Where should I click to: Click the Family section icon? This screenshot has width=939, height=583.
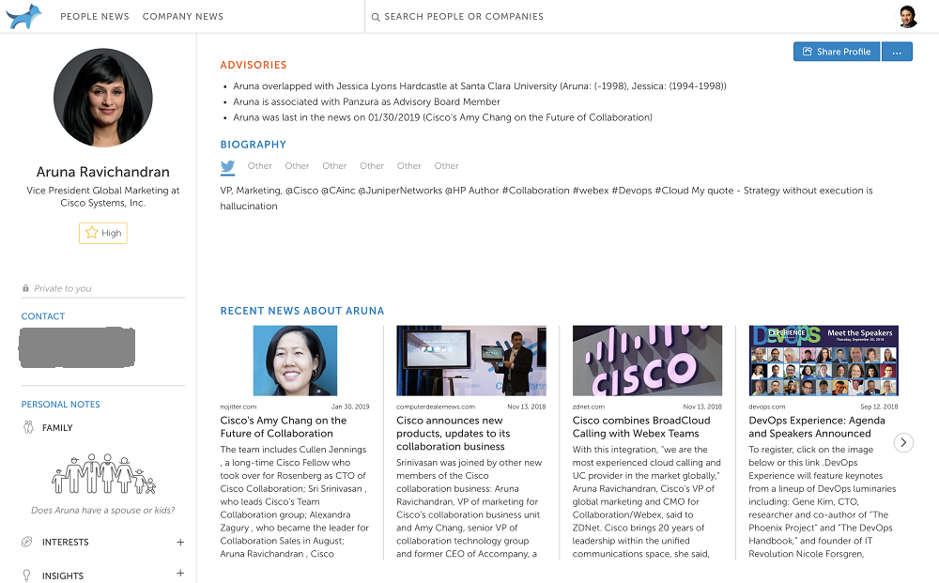click(28, 427)
